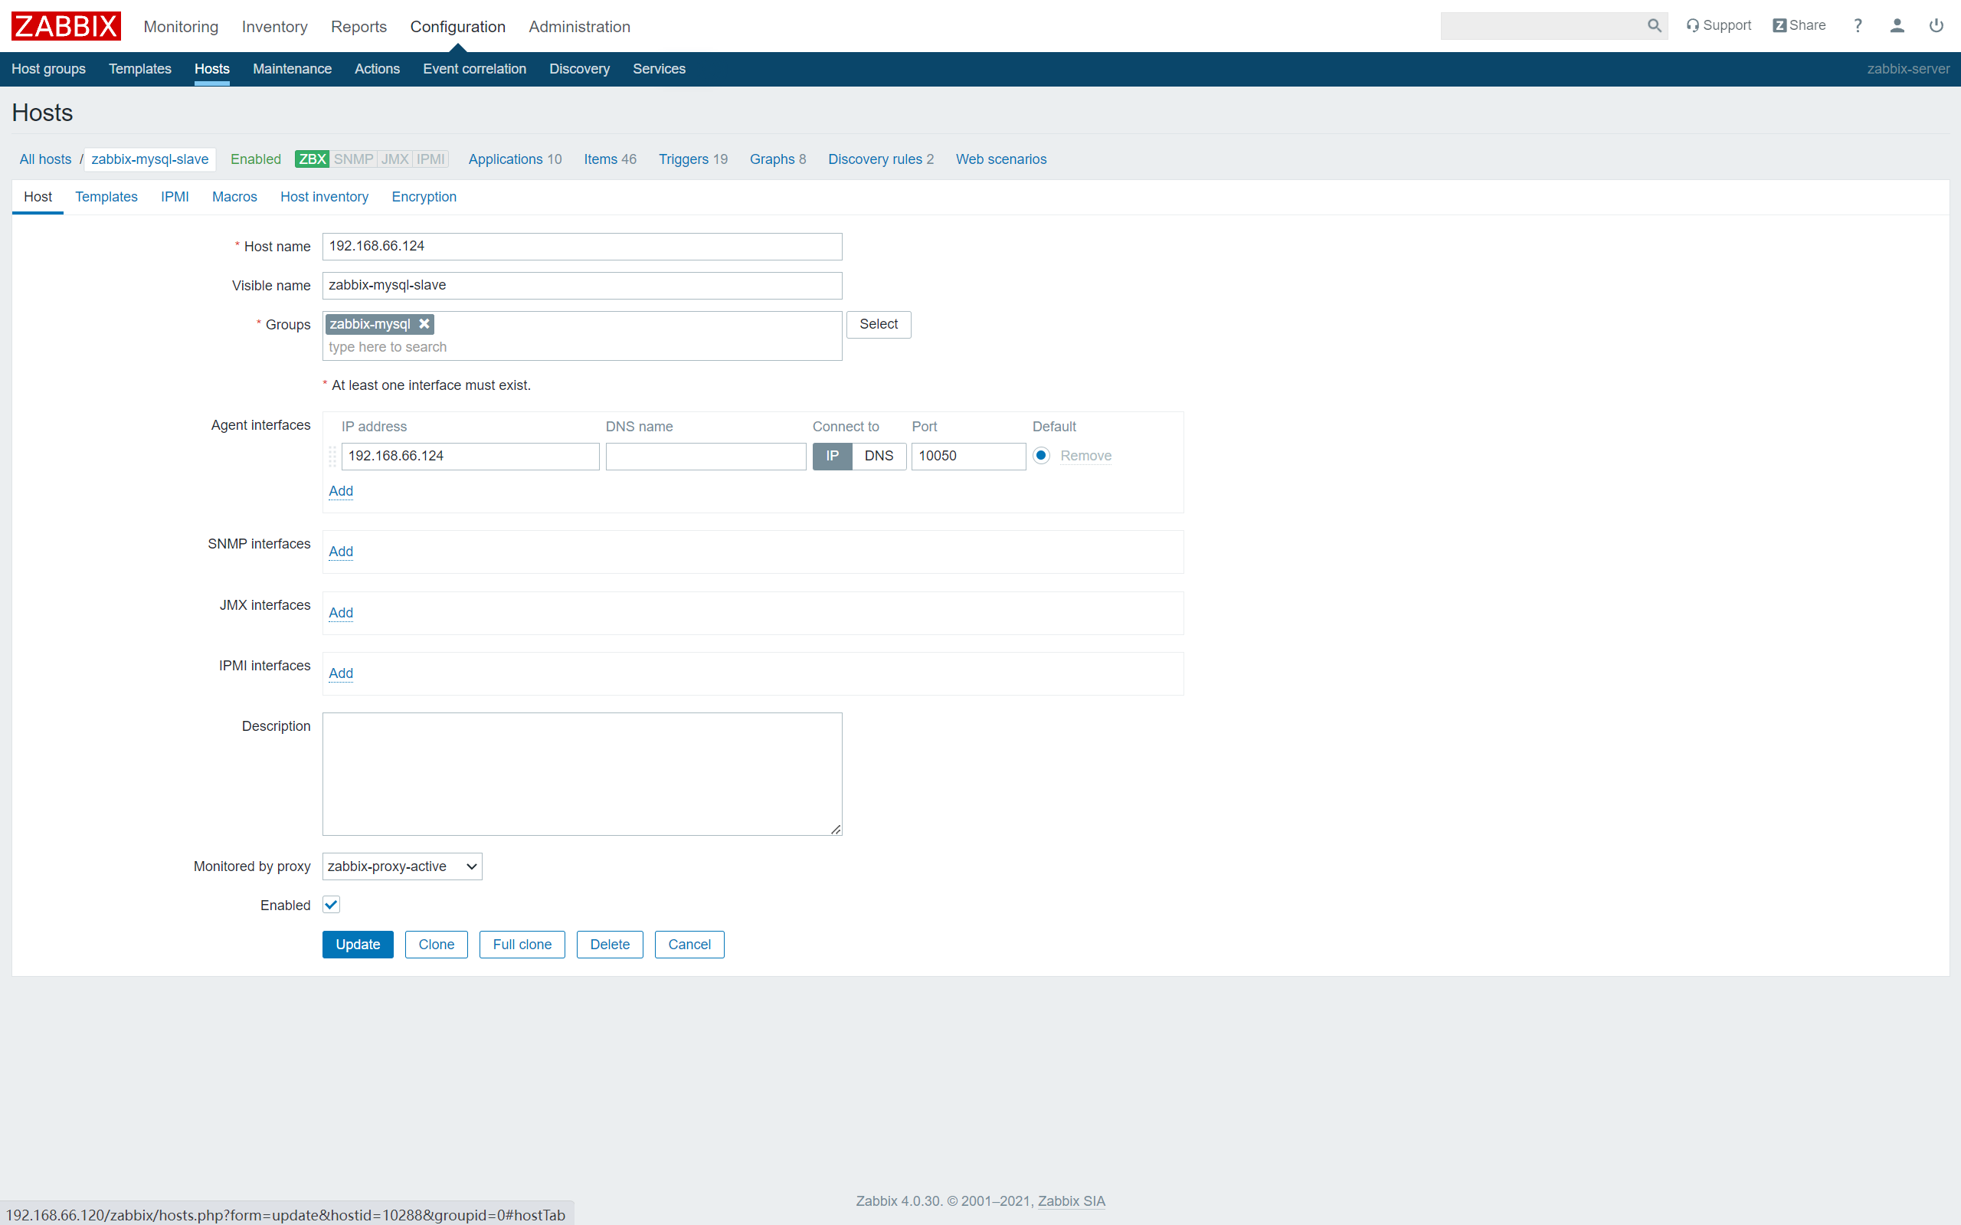
Task: Switch to the Macros tab
Action: coord(234,197)
